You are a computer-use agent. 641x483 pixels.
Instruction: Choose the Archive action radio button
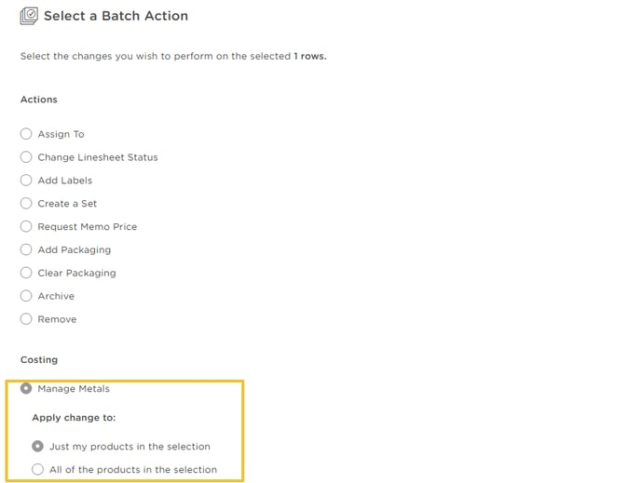26,296
